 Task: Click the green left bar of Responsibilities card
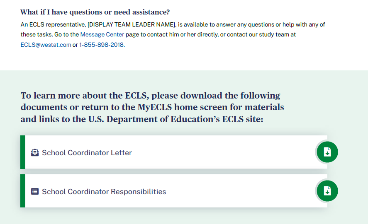[23, 191]
